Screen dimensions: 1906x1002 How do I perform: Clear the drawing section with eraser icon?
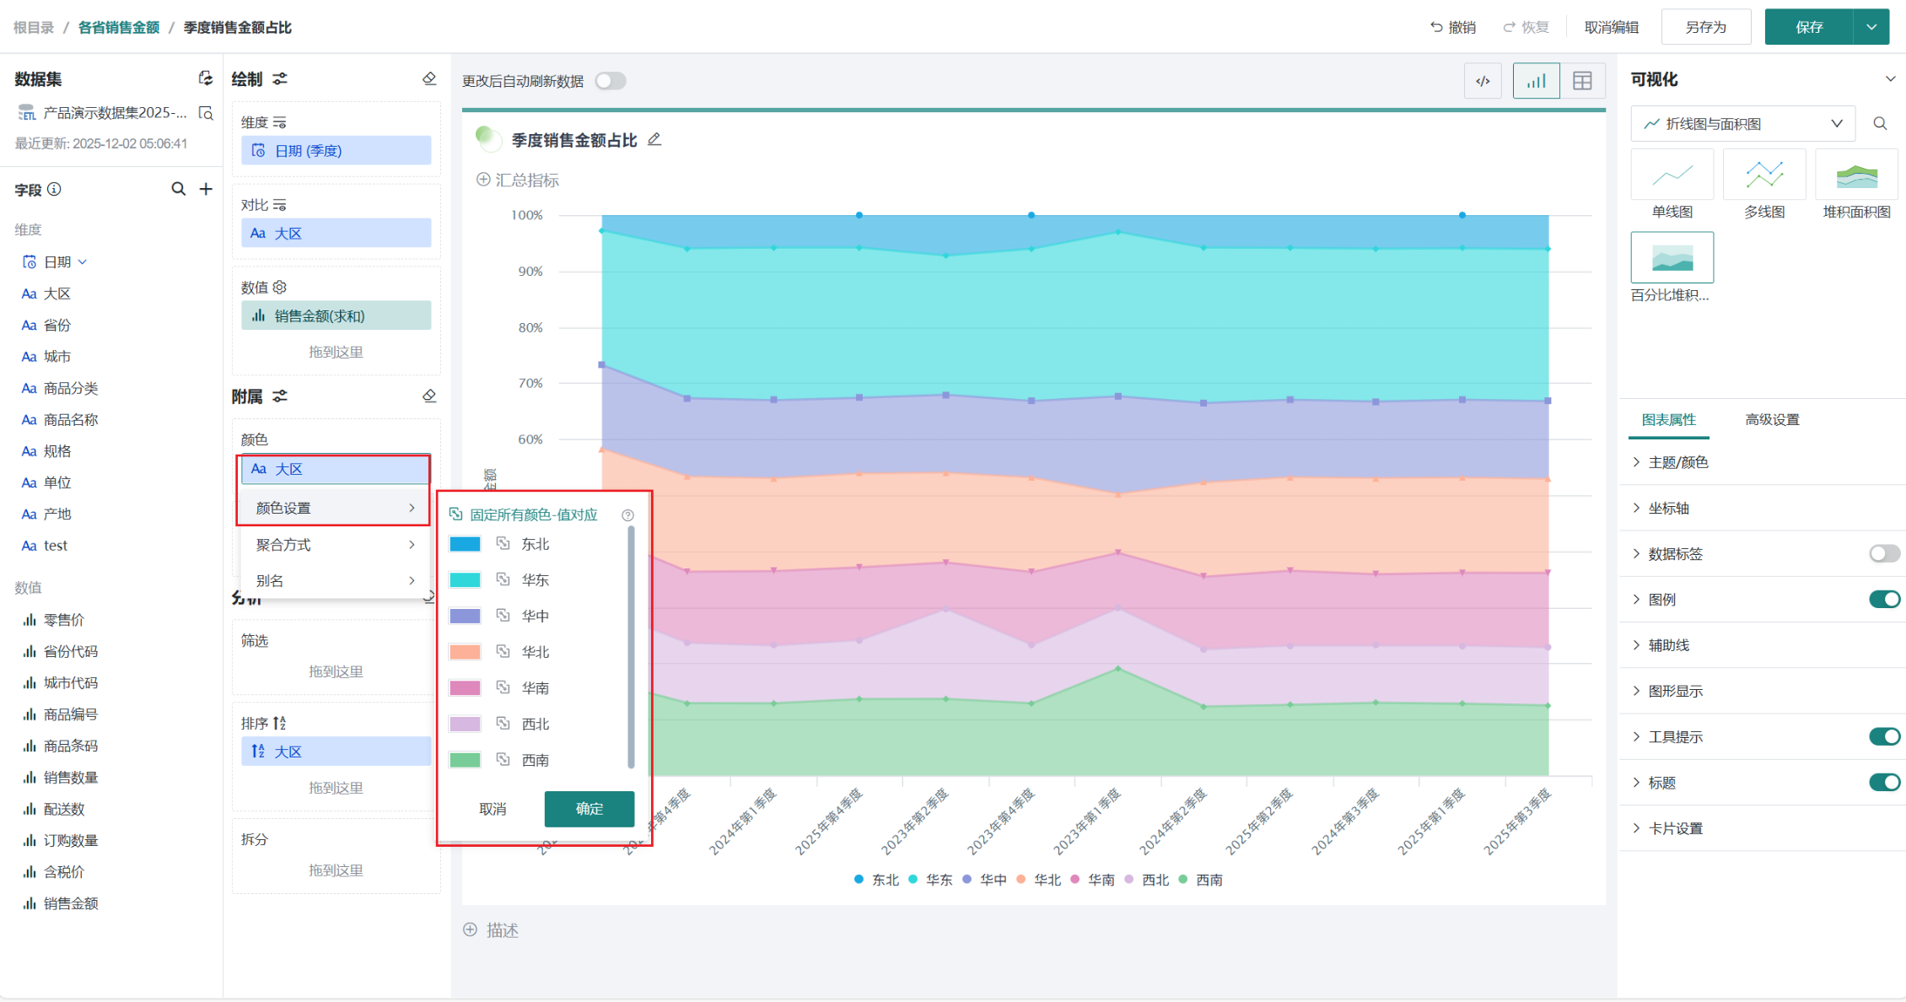click(x=429, y=78)
